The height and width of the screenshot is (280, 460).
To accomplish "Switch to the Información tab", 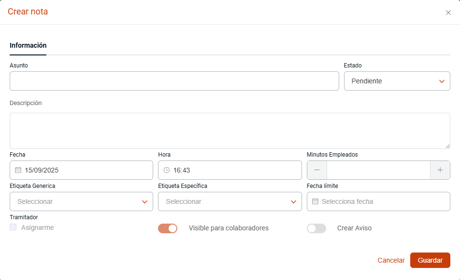I will pyautogui.click(x=28, y=45).
